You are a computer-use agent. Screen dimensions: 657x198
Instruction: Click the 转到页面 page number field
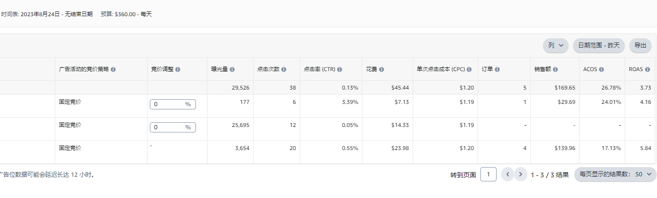coord(488,174)
